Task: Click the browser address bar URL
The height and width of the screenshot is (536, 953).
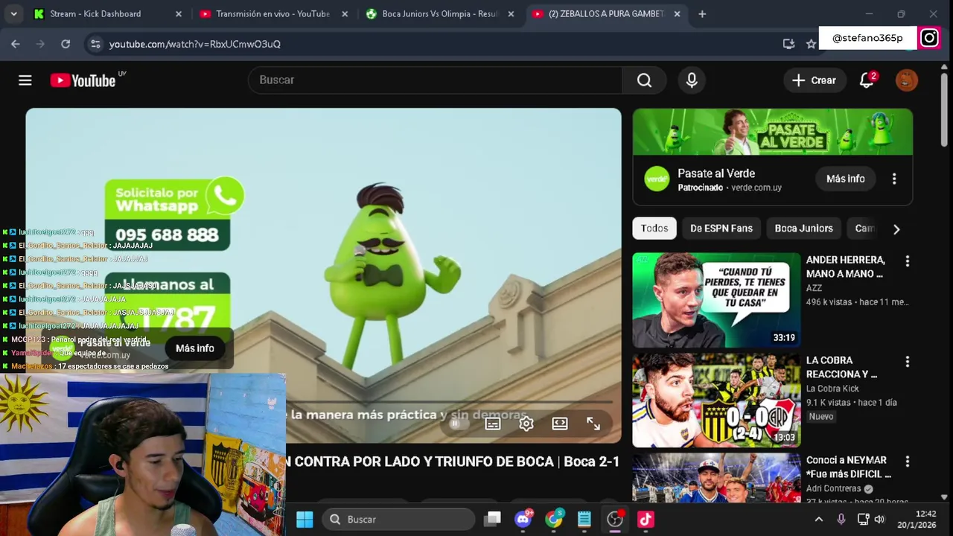Action: pos(195,44)
